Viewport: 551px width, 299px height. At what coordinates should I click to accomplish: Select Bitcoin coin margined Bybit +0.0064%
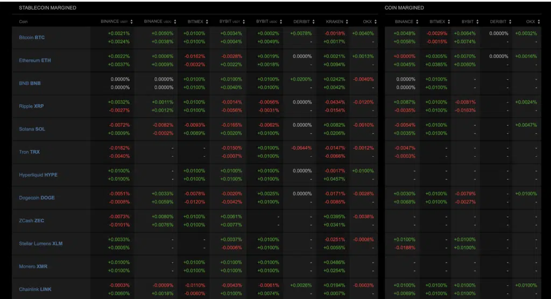pyautogui.click(x=464, y=33)
